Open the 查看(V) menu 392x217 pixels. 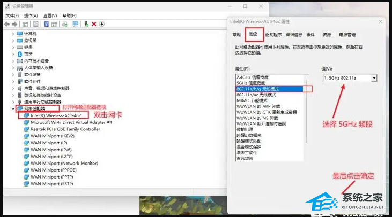(50, 15)
